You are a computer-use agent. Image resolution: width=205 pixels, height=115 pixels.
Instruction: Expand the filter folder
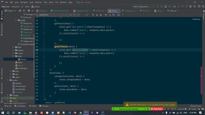coord(13,47)
